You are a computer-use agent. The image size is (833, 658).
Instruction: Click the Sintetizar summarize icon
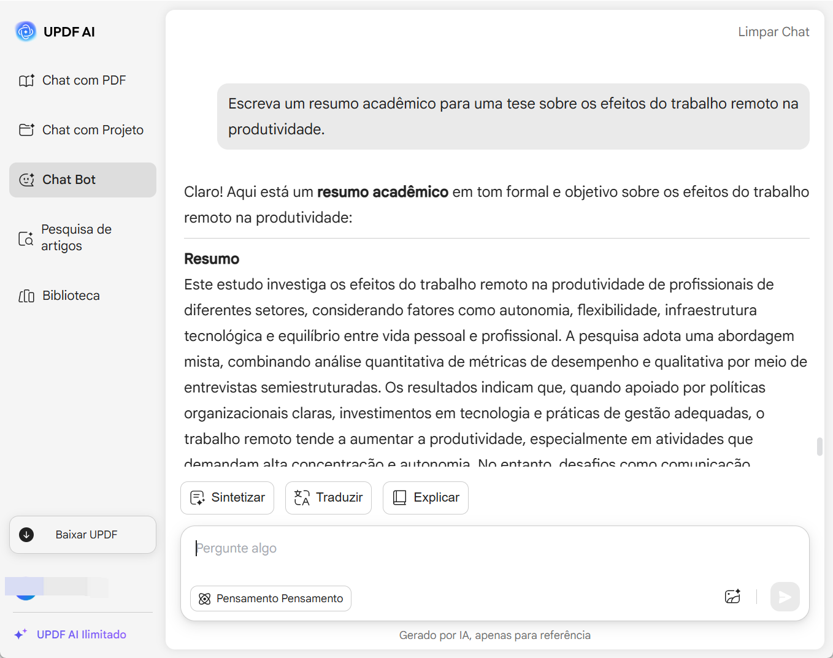point(198,497)
